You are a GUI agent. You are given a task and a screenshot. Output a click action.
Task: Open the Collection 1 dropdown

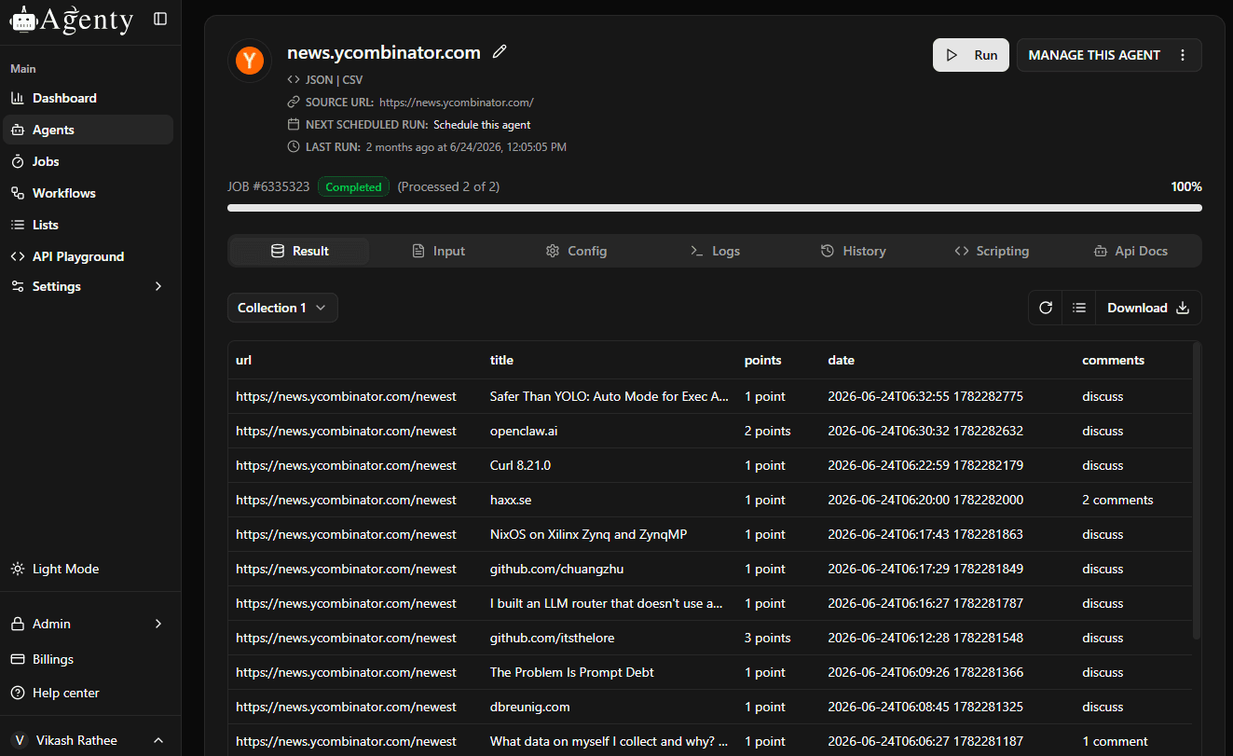tap(282, 308)
